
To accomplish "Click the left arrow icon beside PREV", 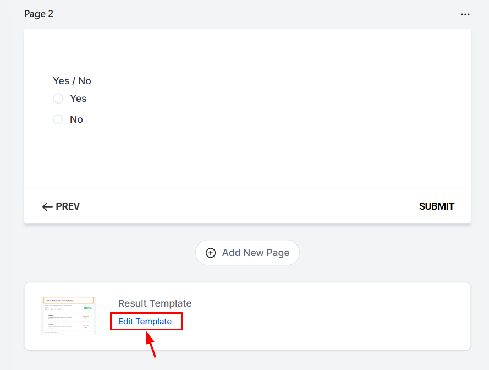I will 47,207.
